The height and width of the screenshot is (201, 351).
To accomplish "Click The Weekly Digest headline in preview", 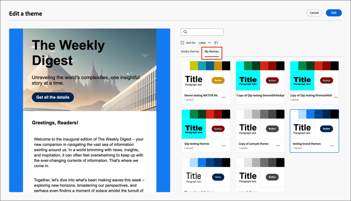I will coord(68,53).
